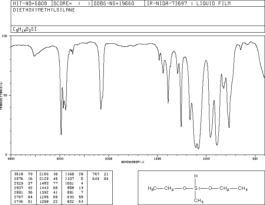
Task: Select peak table wavenumber 1392
Action: pos(44,192)
